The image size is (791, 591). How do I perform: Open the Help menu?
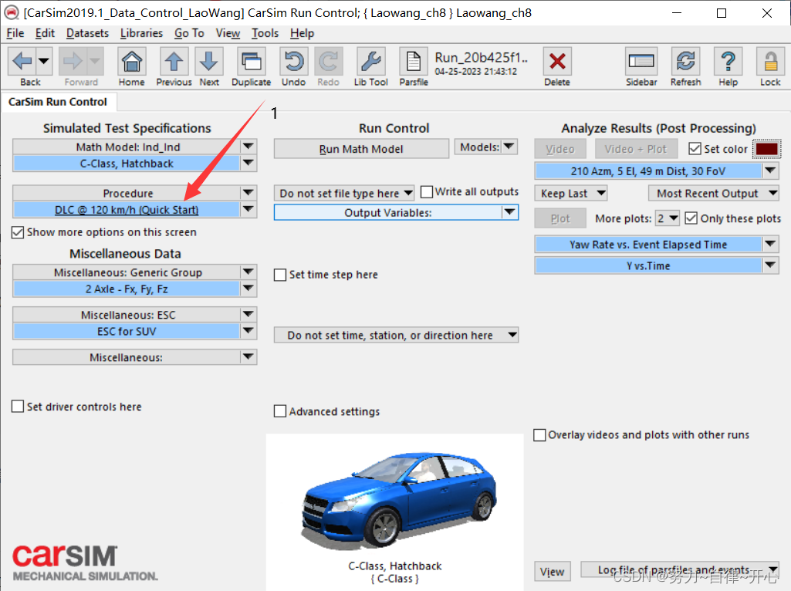coord(302,33)
